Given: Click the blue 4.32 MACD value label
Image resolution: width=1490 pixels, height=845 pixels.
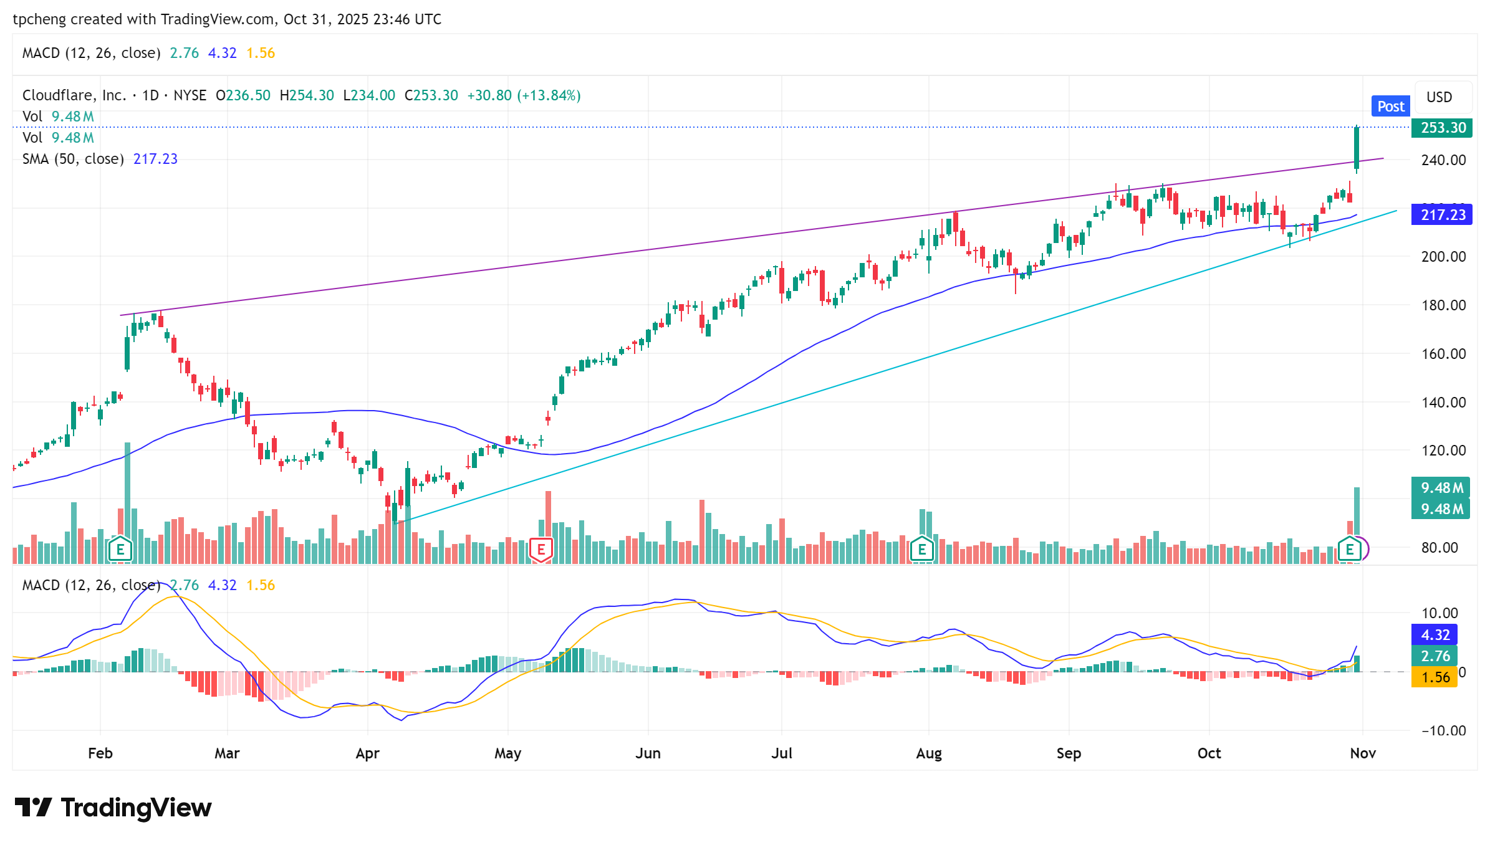Looking at the screenshot, I should tap(1434, 635).
